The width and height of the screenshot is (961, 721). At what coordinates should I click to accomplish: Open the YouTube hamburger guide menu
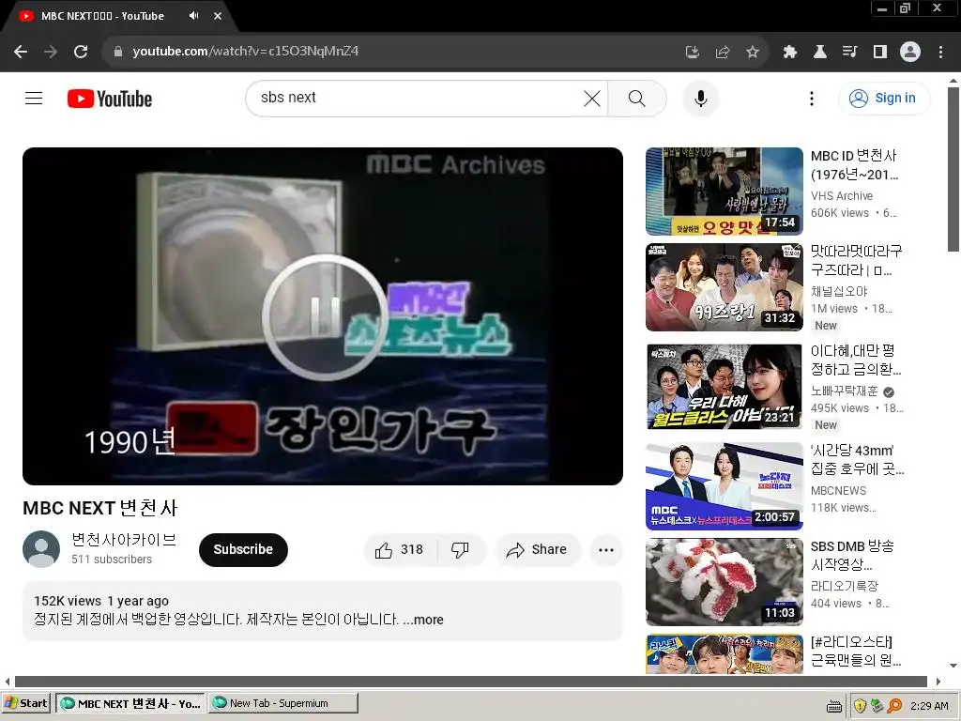(x=34, y=98)
